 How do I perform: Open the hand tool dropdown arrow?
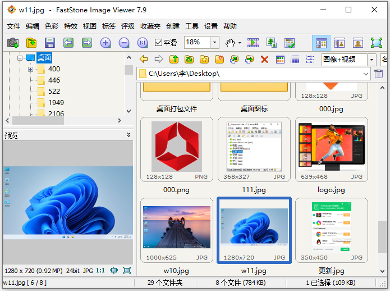click(x=240, y=43)
